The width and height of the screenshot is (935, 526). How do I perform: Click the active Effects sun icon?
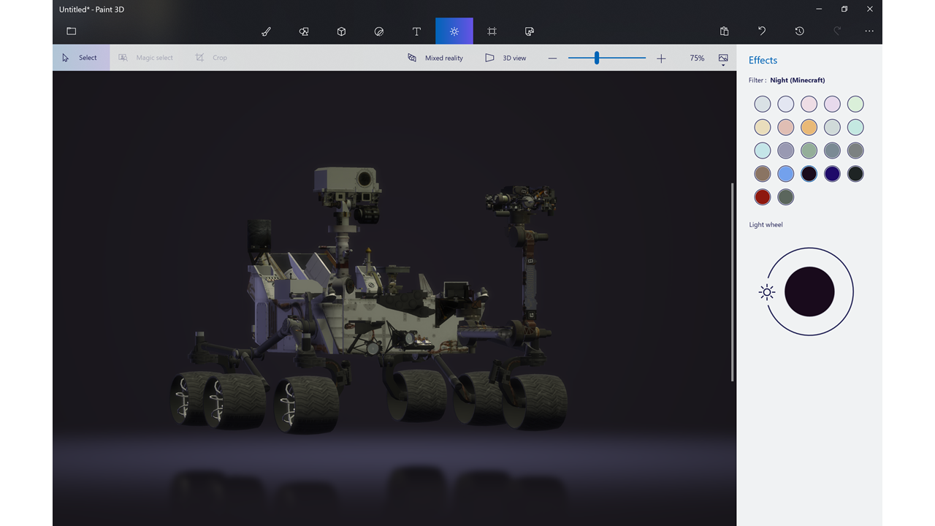[454, 31]
